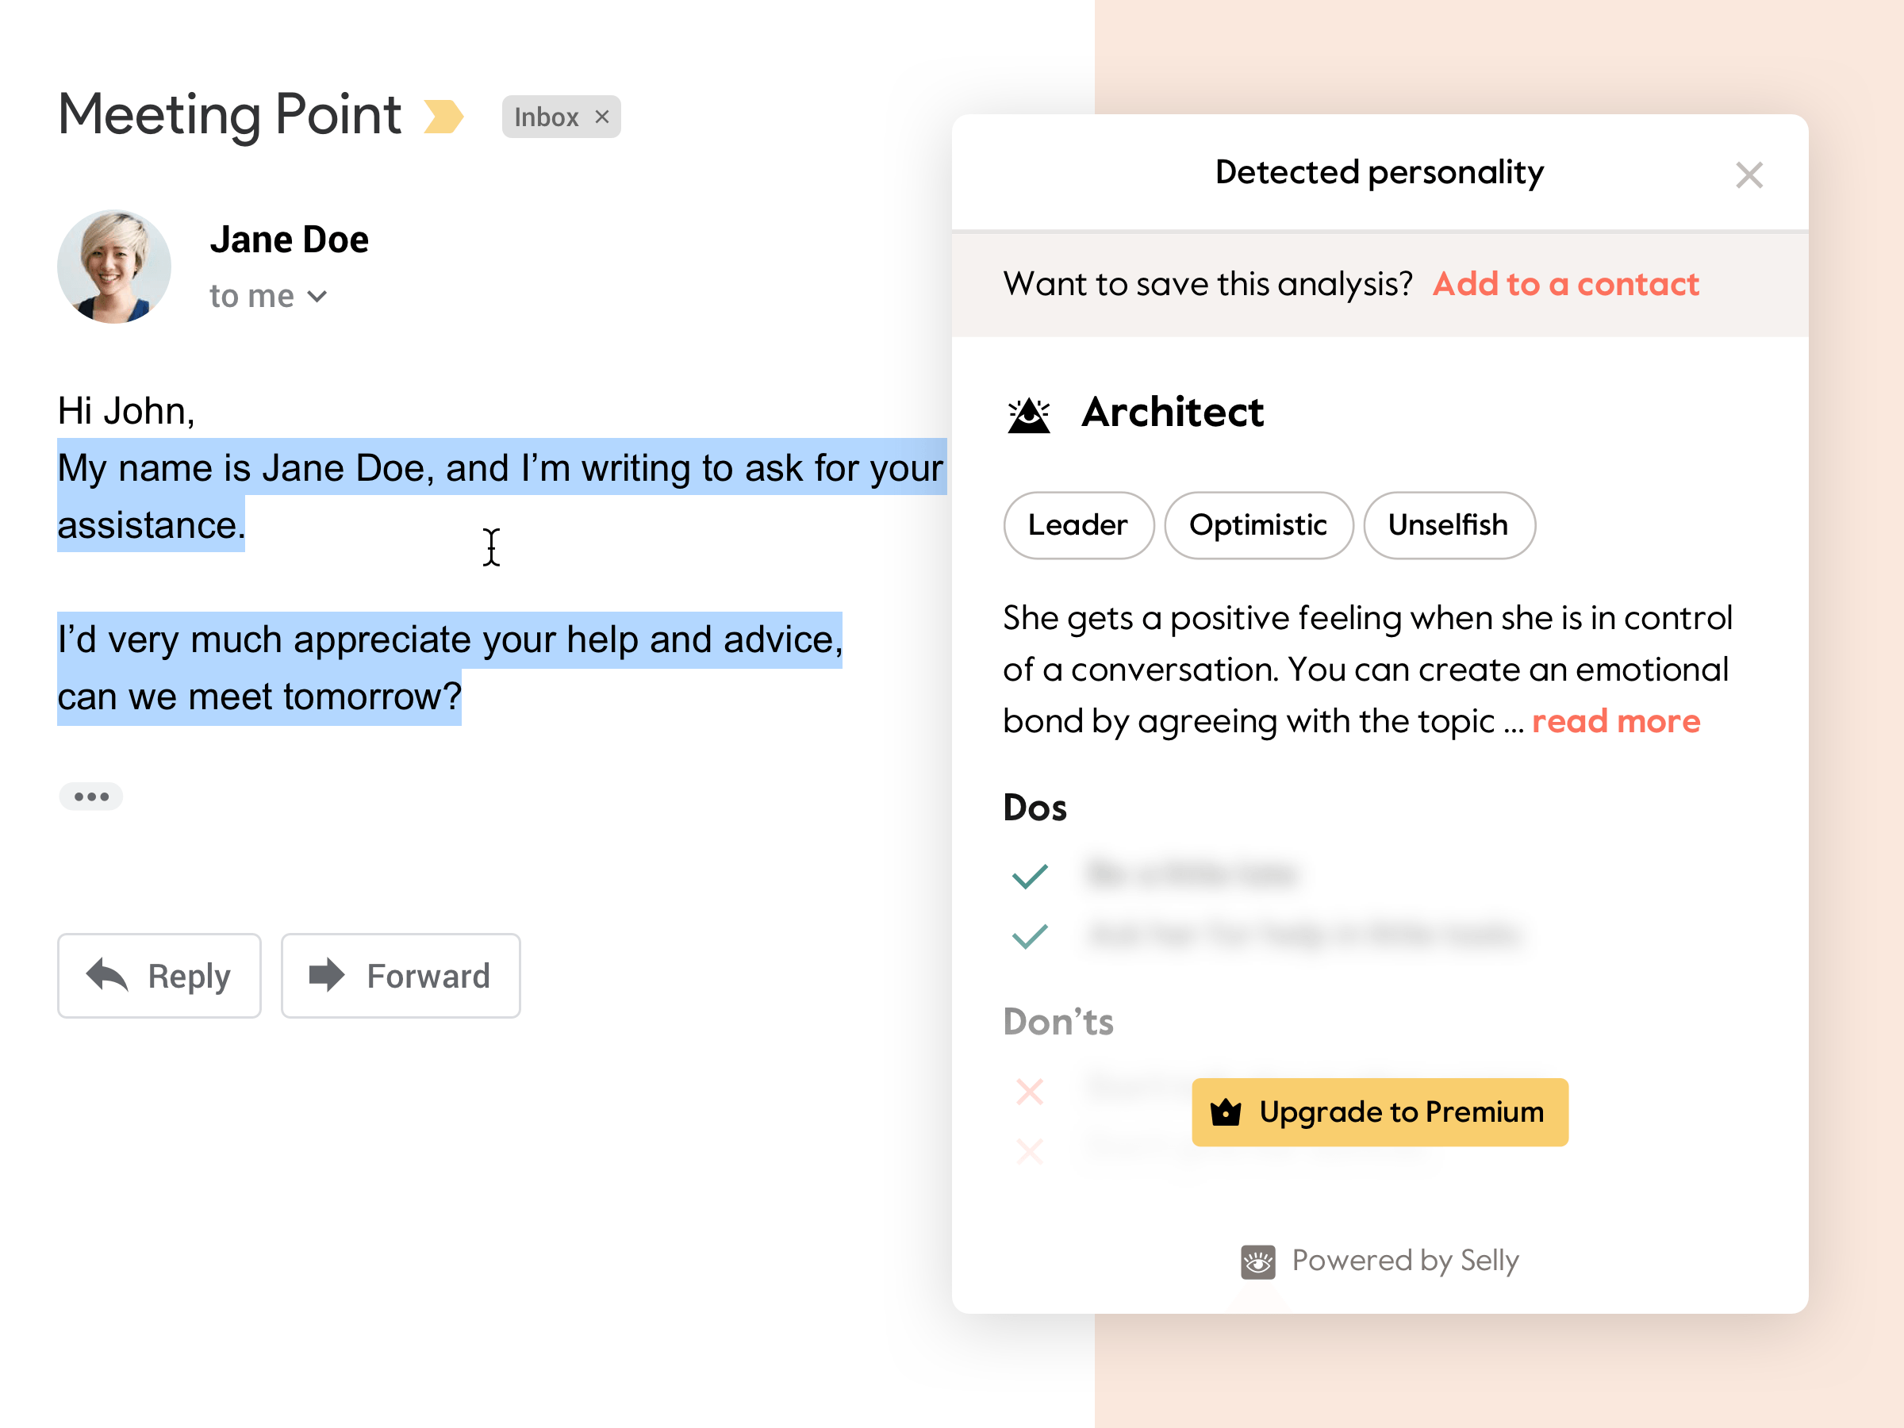Expand the 'to me' recipient details

point(317,297)
